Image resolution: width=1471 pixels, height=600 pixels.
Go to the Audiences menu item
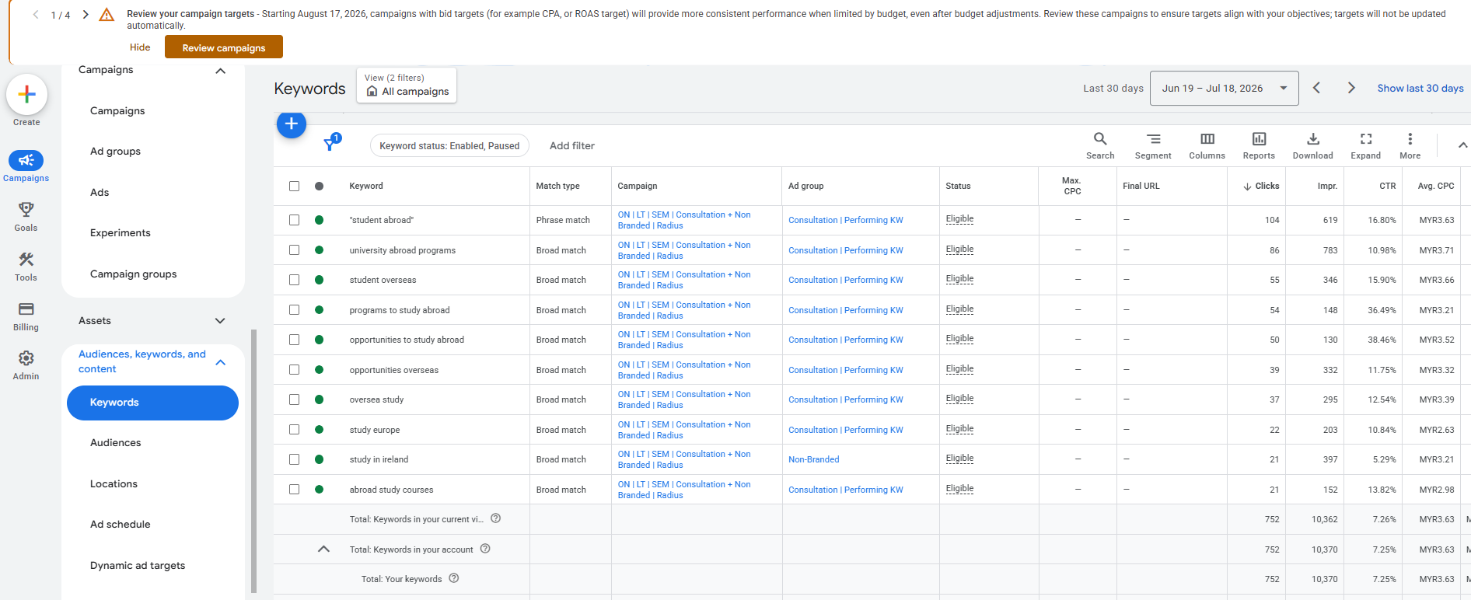coord(116,442)
